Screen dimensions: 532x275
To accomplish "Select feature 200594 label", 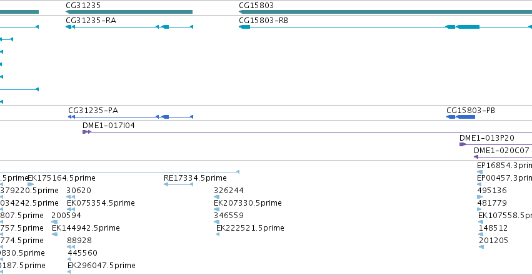I will (x=66, y=216).
